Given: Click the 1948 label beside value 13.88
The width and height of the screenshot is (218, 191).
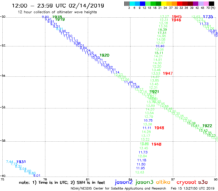Looking at the screenshot, I should (x=156, y=144).
